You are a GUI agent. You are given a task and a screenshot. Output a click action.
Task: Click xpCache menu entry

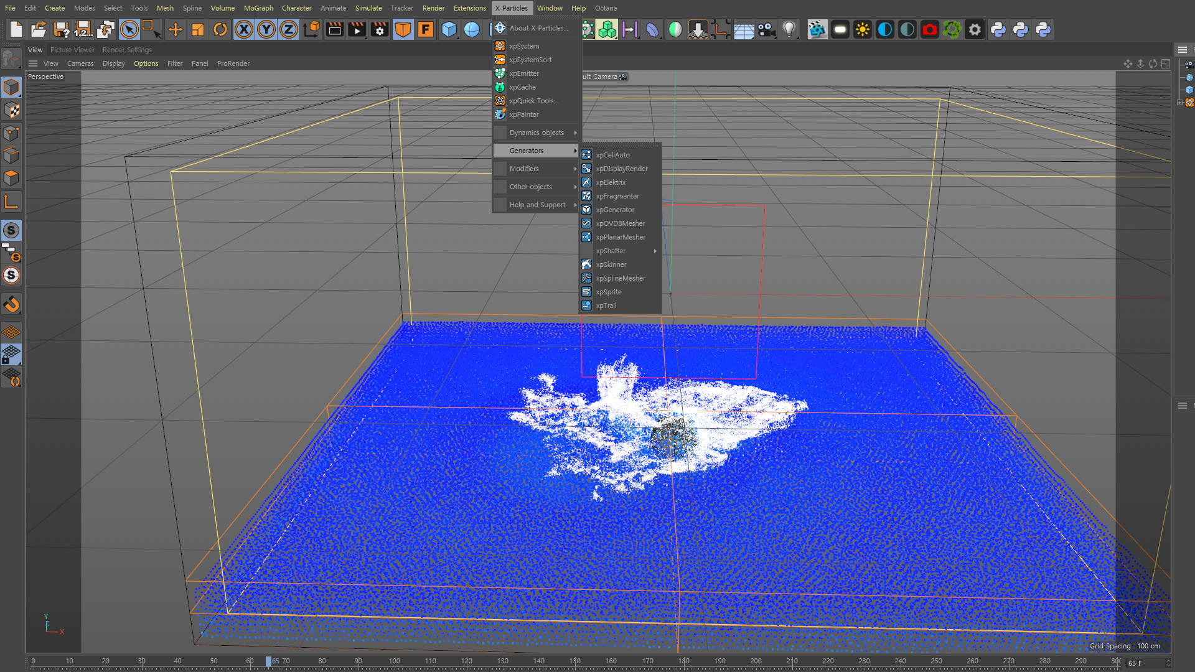pos(537,87)
